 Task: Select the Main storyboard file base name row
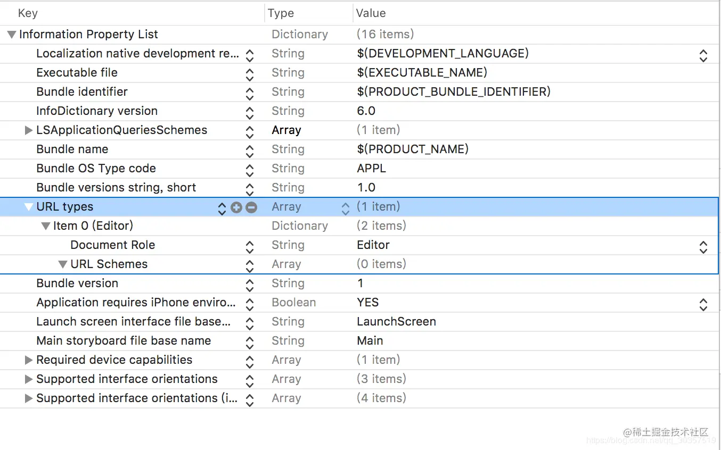124,341
